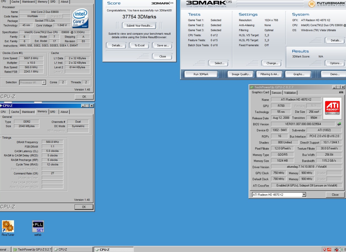Click OK in the CPU-Z Memory window
346x252 pixels.
tap(84, 207)
